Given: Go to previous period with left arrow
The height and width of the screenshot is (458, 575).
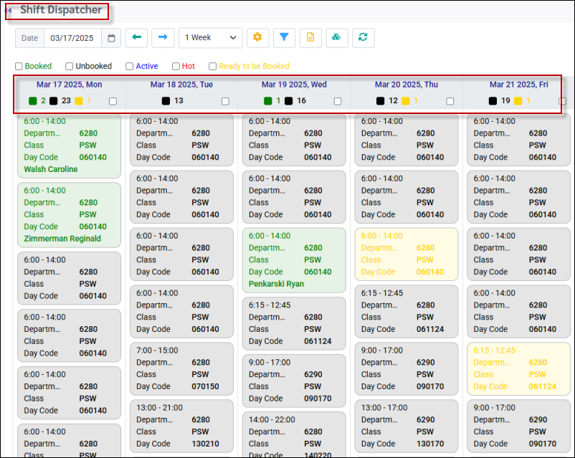Looking at the screenshot, I should click(x=136, y=38).
